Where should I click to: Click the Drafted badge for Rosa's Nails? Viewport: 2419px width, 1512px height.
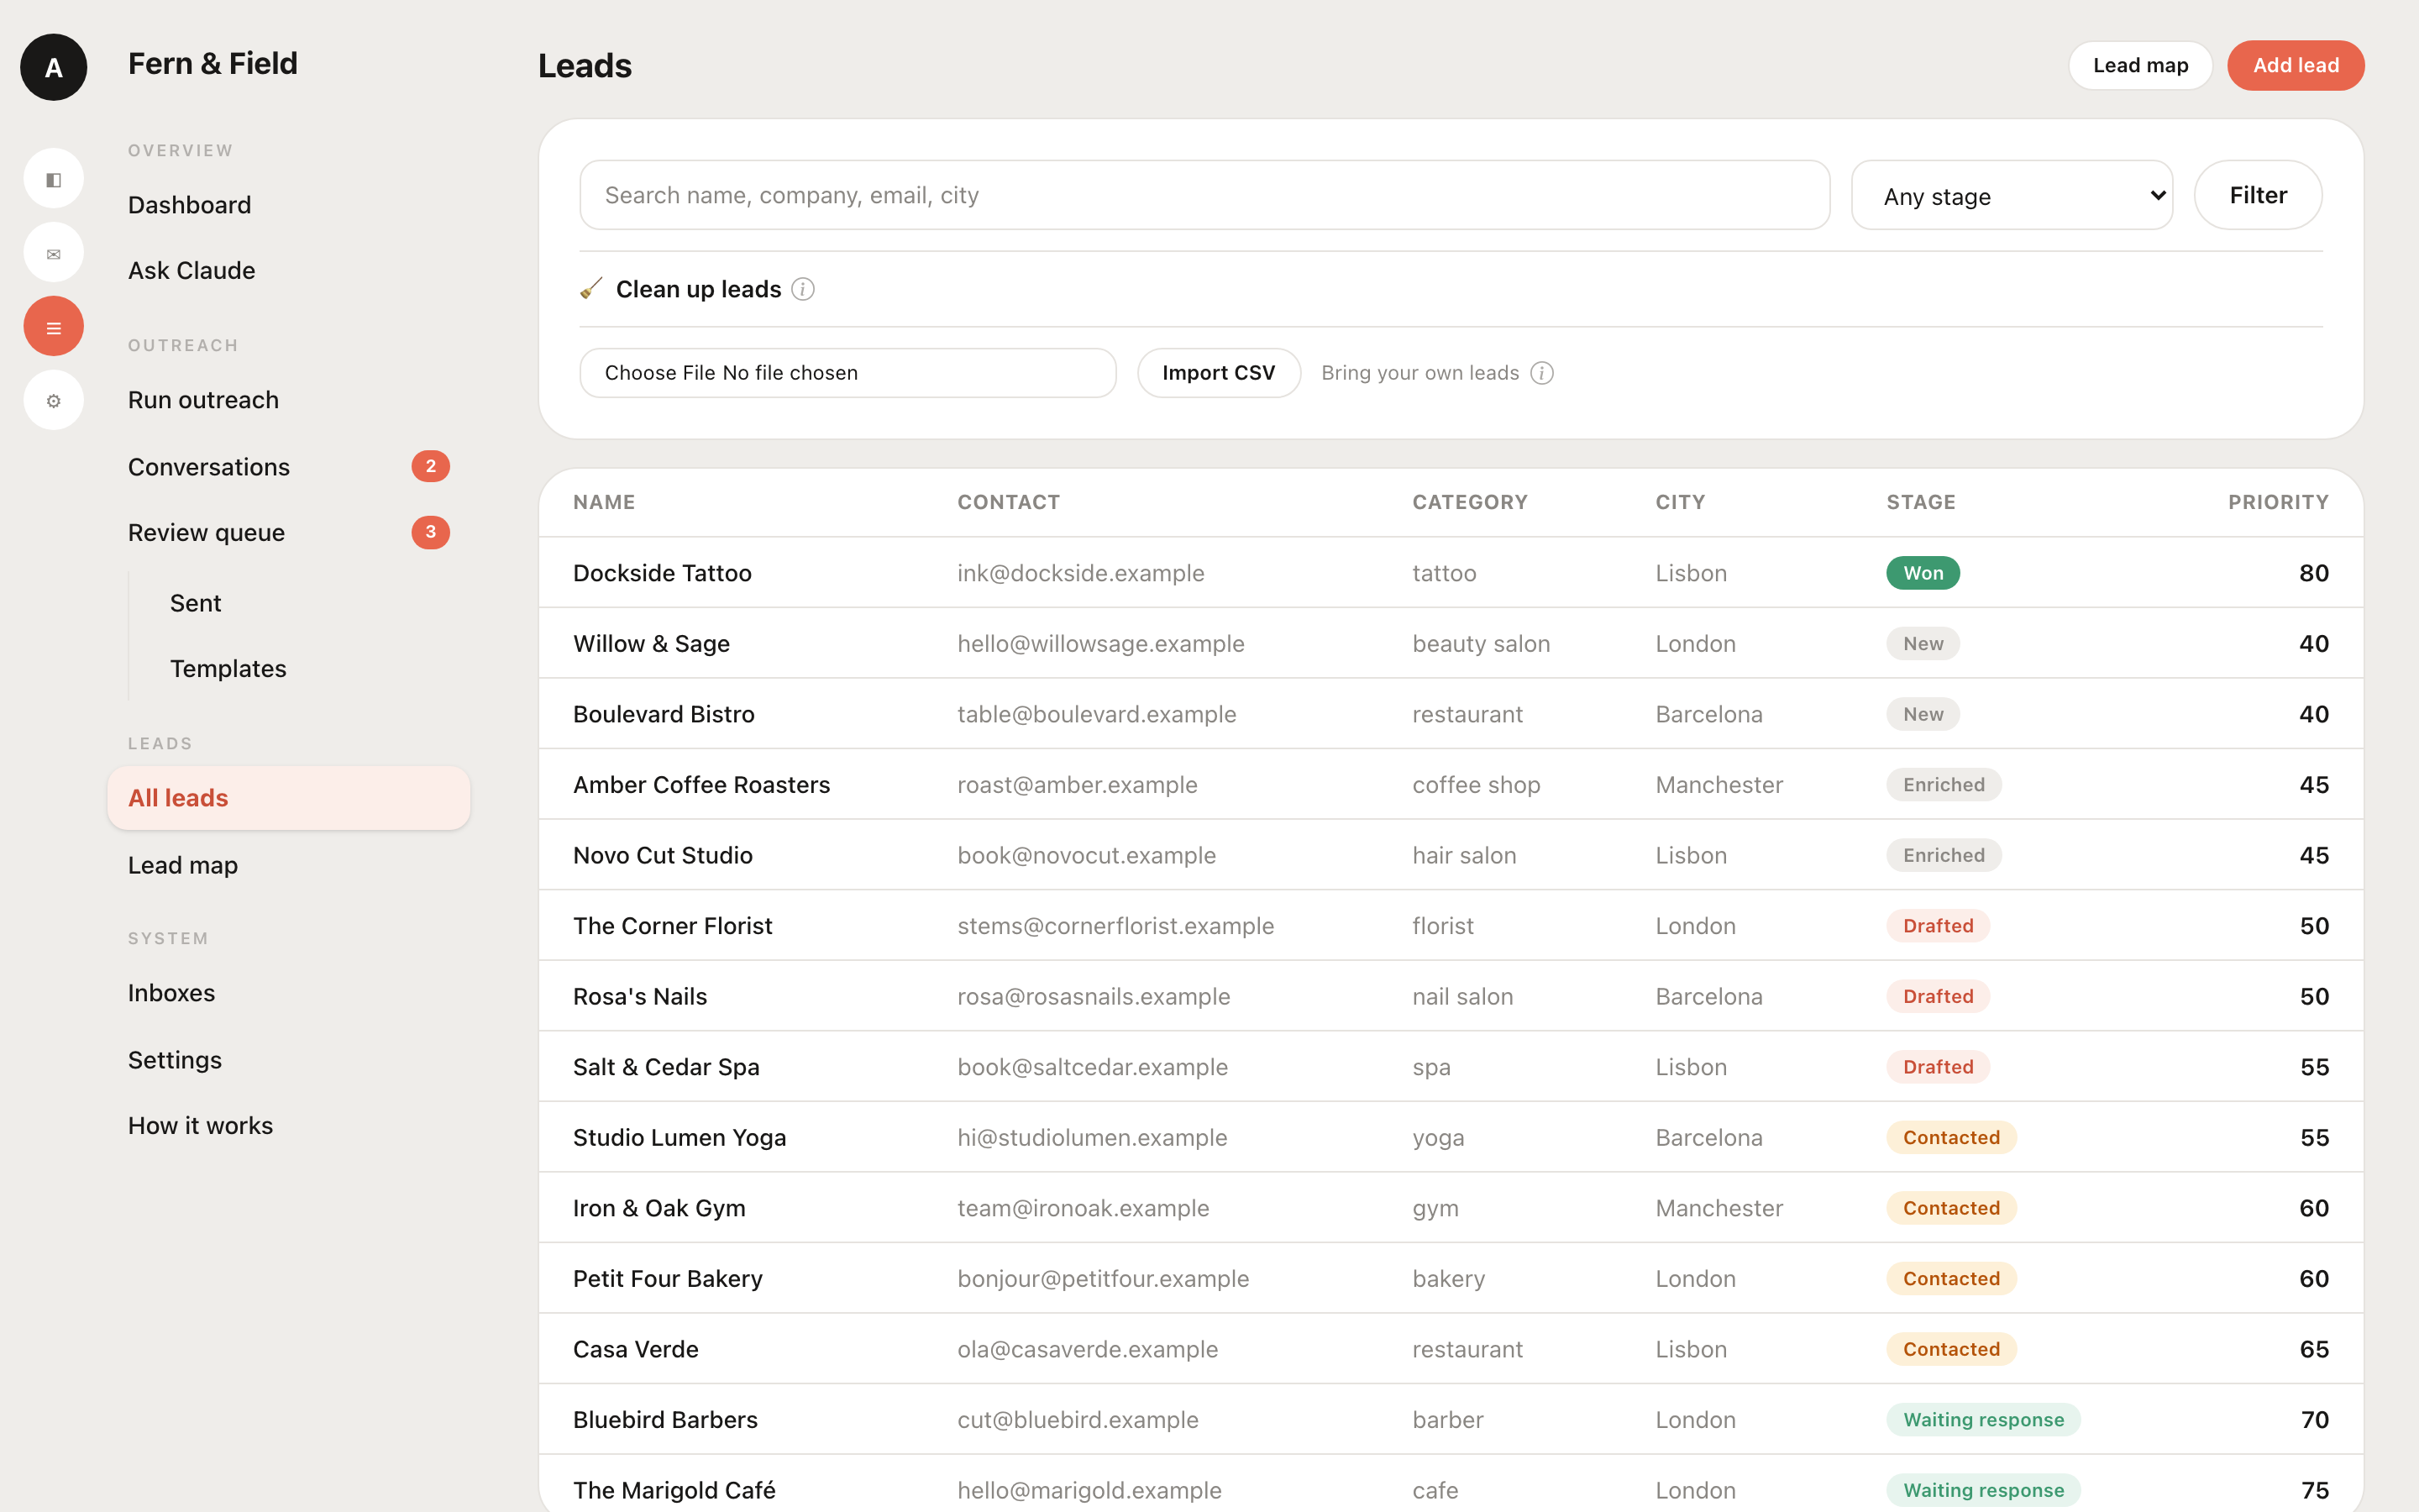1939,996
